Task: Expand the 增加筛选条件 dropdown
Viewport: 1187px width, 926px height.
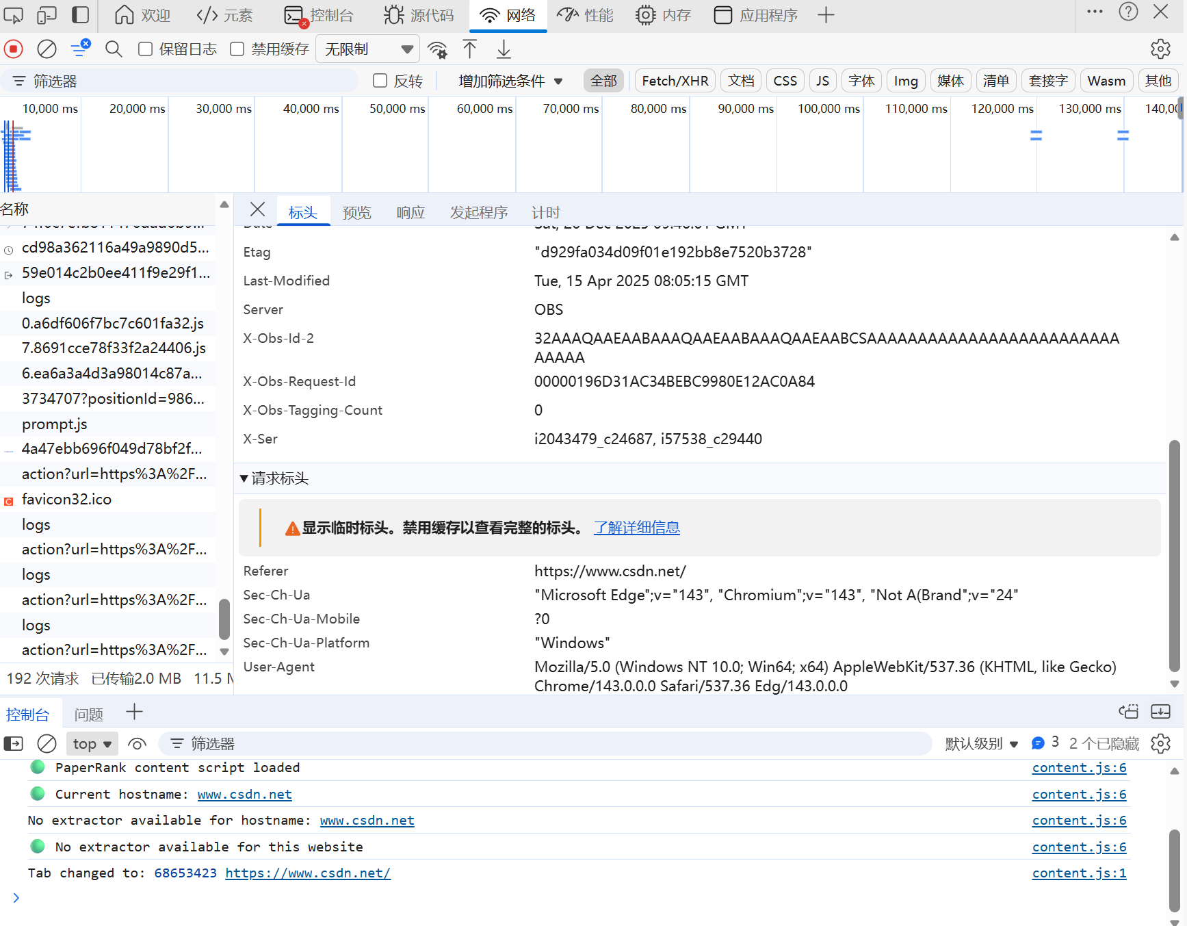Action: click(510, 81)
